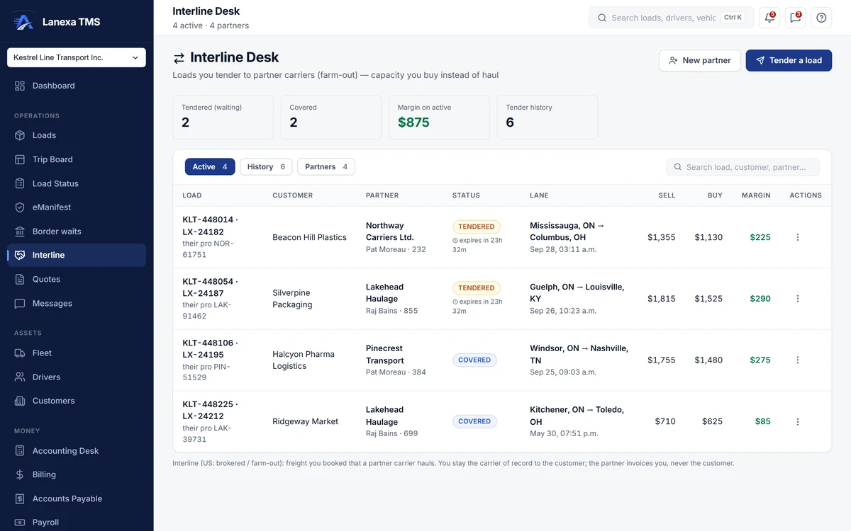851x531 pixels.
Task: Click the Margin on active $875 card
Action: pos(439,117)
